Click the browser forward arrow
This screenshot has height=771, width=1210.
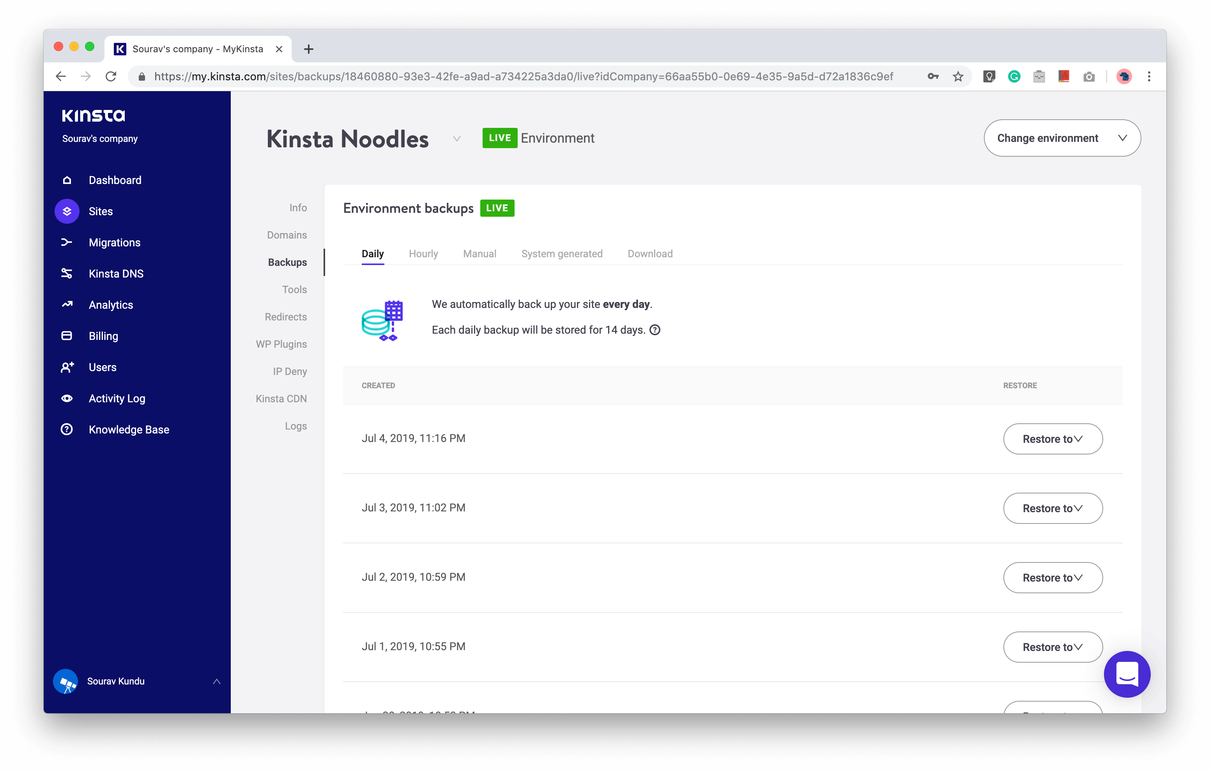[86, 76]
